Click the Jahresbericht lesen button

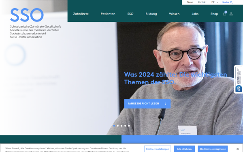pyautogui.click(x=147, y=104)
